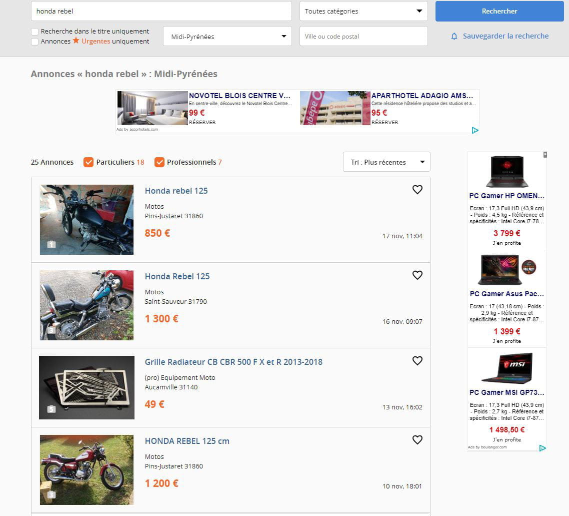Favorite the Honda Rebel 125 Saint-Sauveur listing
The image size is (569, 516).
click(x=417, y=275)
